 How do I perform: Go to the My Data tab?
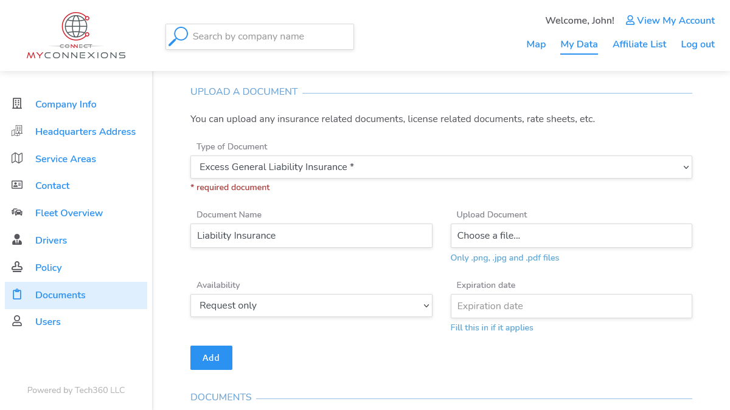click(579, 44)
